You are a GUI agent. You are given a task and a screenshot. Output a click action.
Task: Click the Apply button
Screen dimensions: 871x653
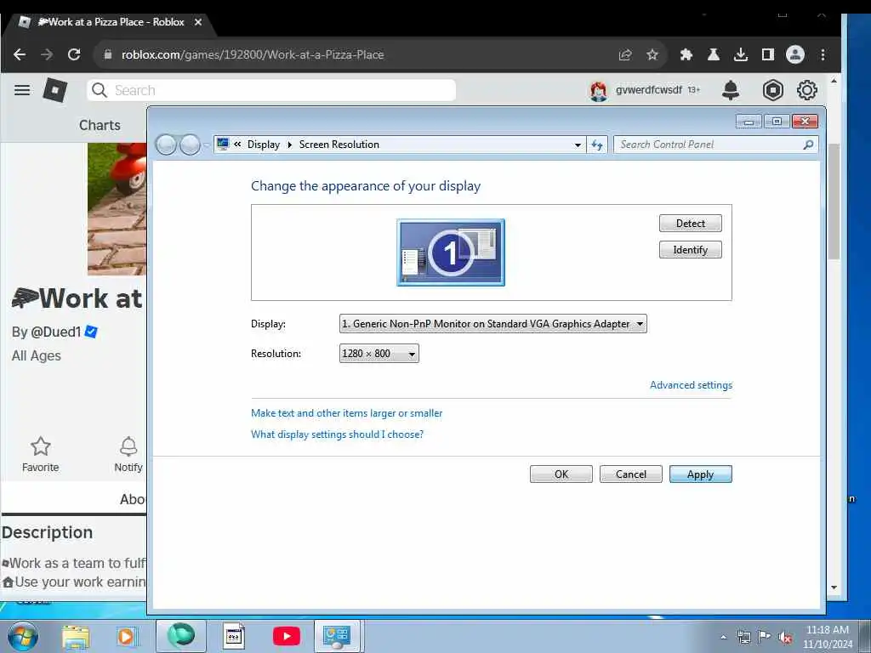(701, 474)
